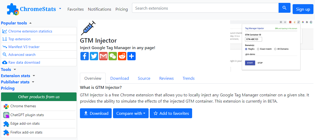Open the GTM Injector screenshot thumbnail
This screenshot has width=315, height=140.
click(x=272, y=46)
